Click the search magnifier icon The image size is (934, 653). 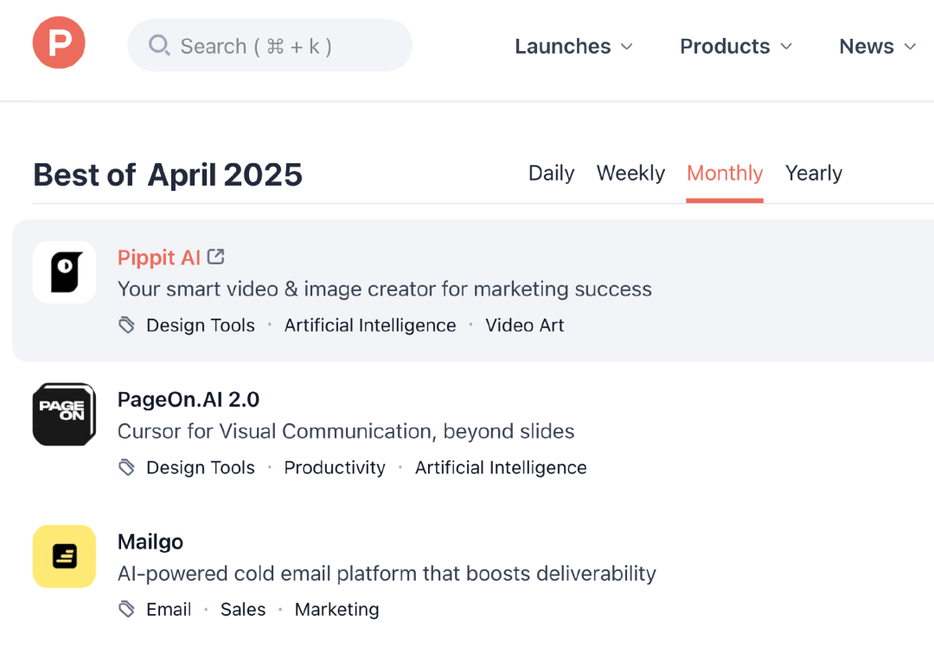pyautogui.click(x=159, y=45)
